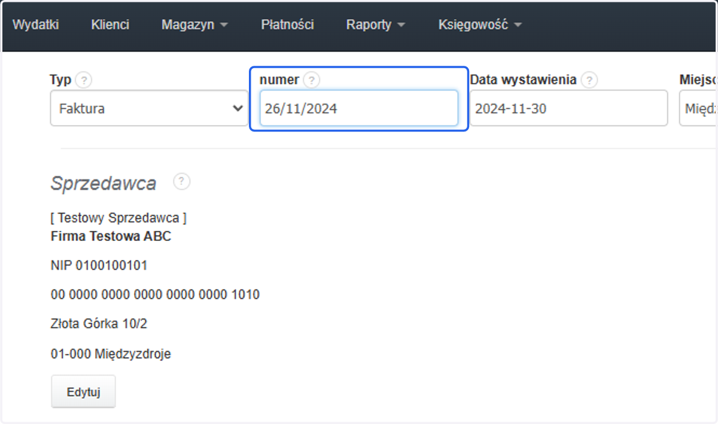
Task: Click the 01-000 Międzyzdroje line
Action: point(111,354)
